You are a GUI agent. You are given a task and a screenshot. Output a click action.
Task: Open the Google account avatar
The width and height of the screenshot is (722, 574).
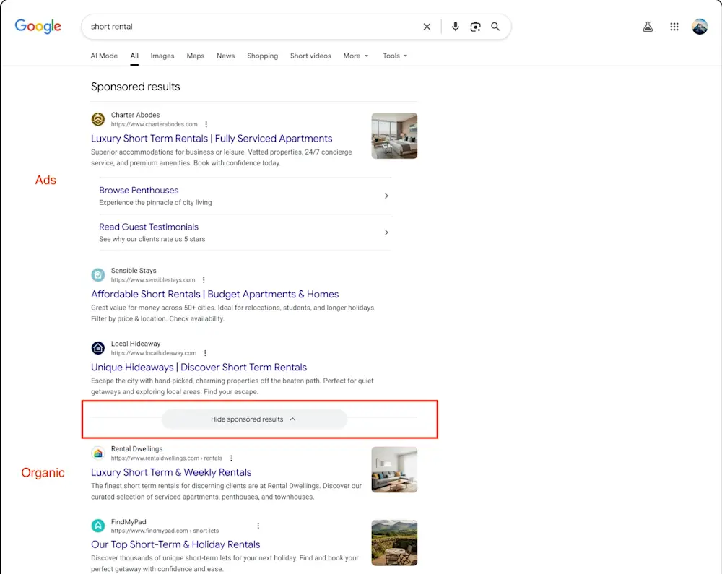click(700, 27)
